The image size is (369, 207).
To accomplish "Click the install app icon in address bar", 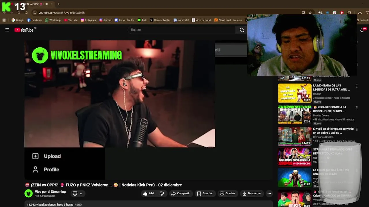I will pyautogui.click(x=304, y=13).
